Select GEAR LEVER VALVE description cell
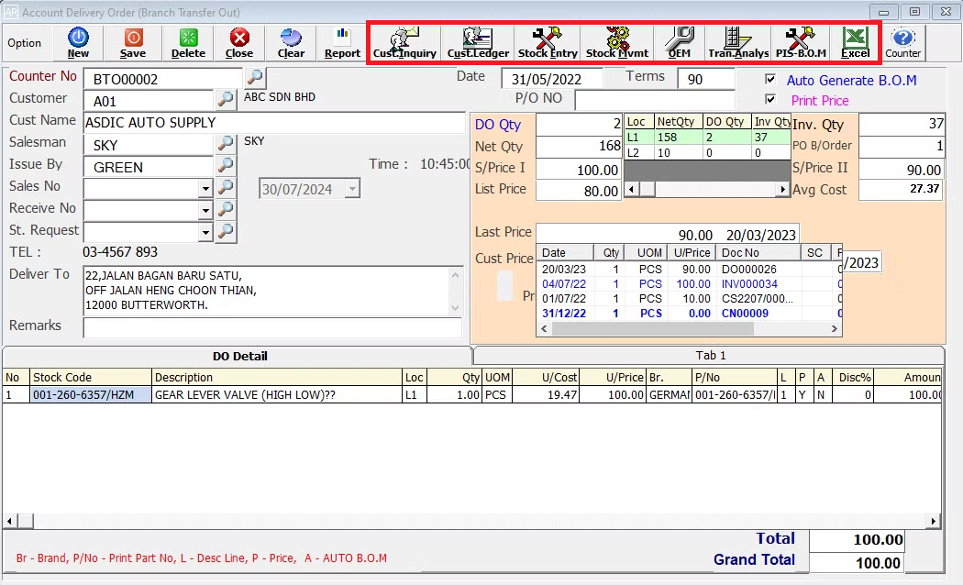The height and width of the screenshot is (585, 963). (276, 394)
